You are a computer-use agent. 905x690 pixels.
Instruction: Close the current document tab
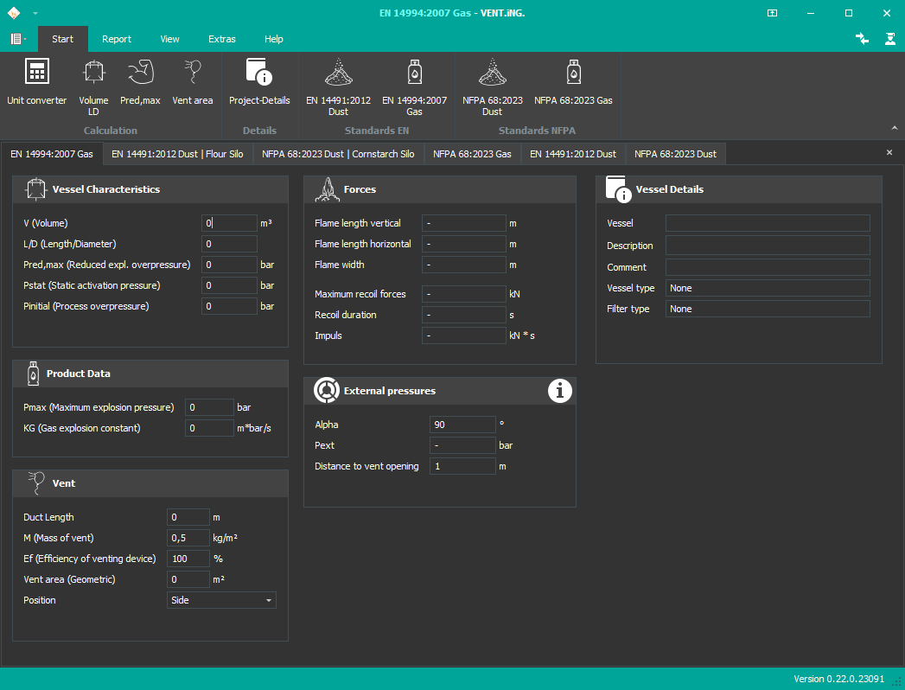(x=889, y=152)
